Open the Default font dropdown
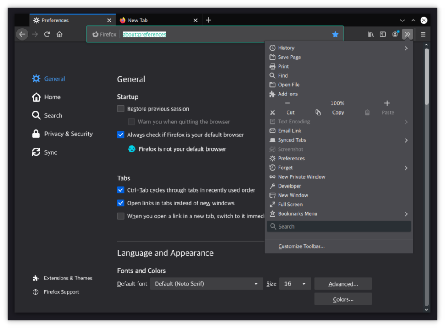This screenshot has height=328, width=445. pyautogui.click(x=206, y=284)
